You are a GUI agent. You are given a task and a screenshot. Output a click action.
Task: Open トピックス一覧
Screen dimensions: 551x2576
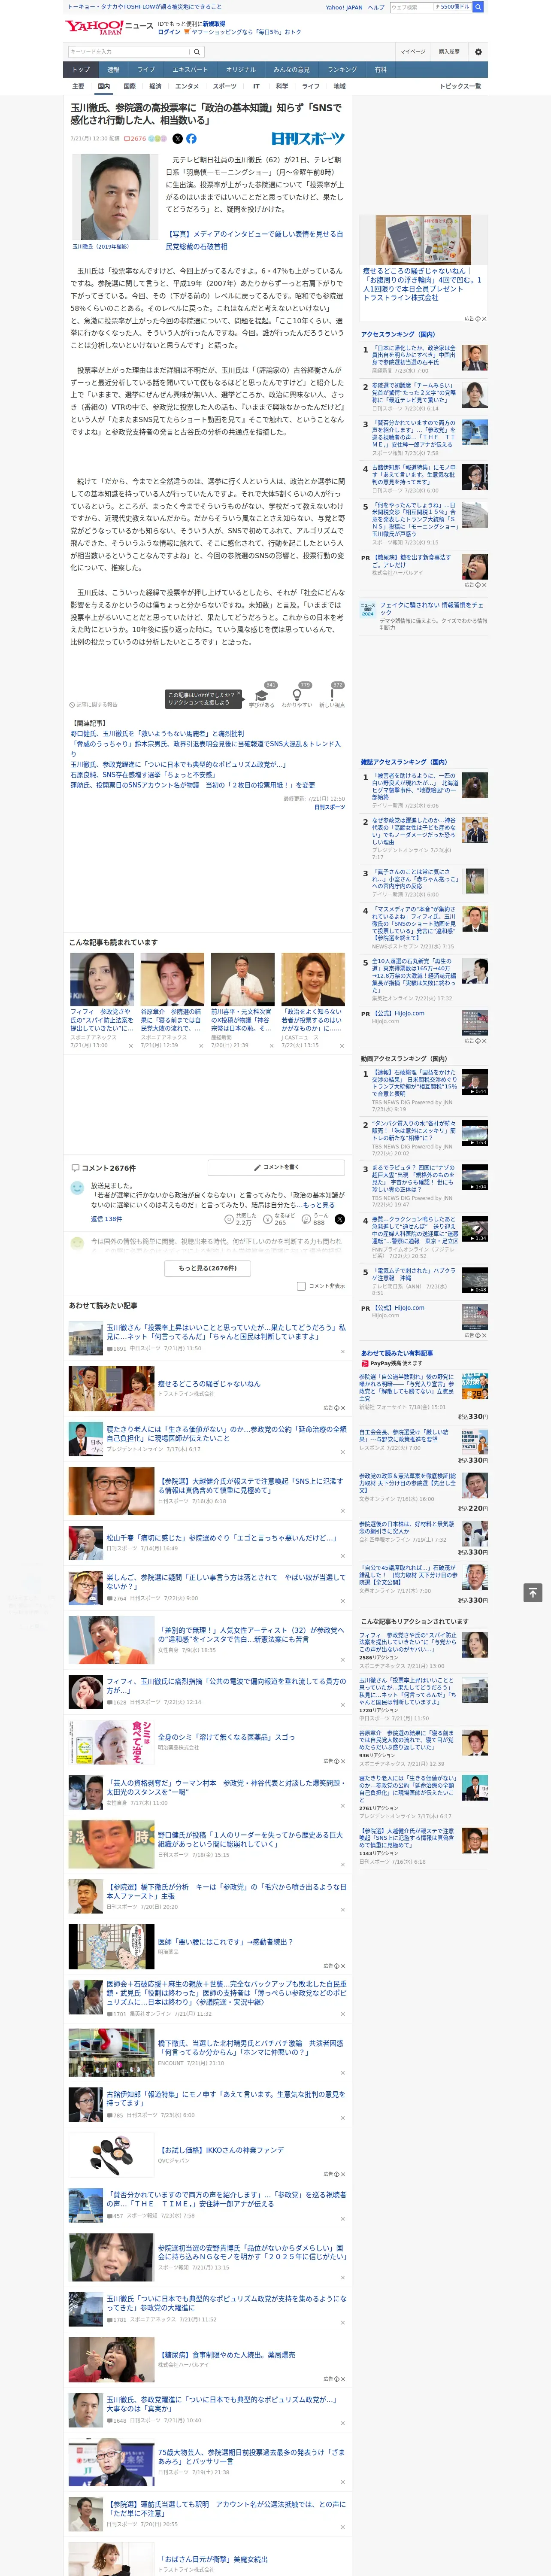point(460,86)
